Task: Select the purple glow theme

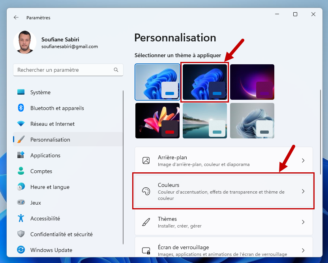Action: pyautogui.click(x=252, y=82)
